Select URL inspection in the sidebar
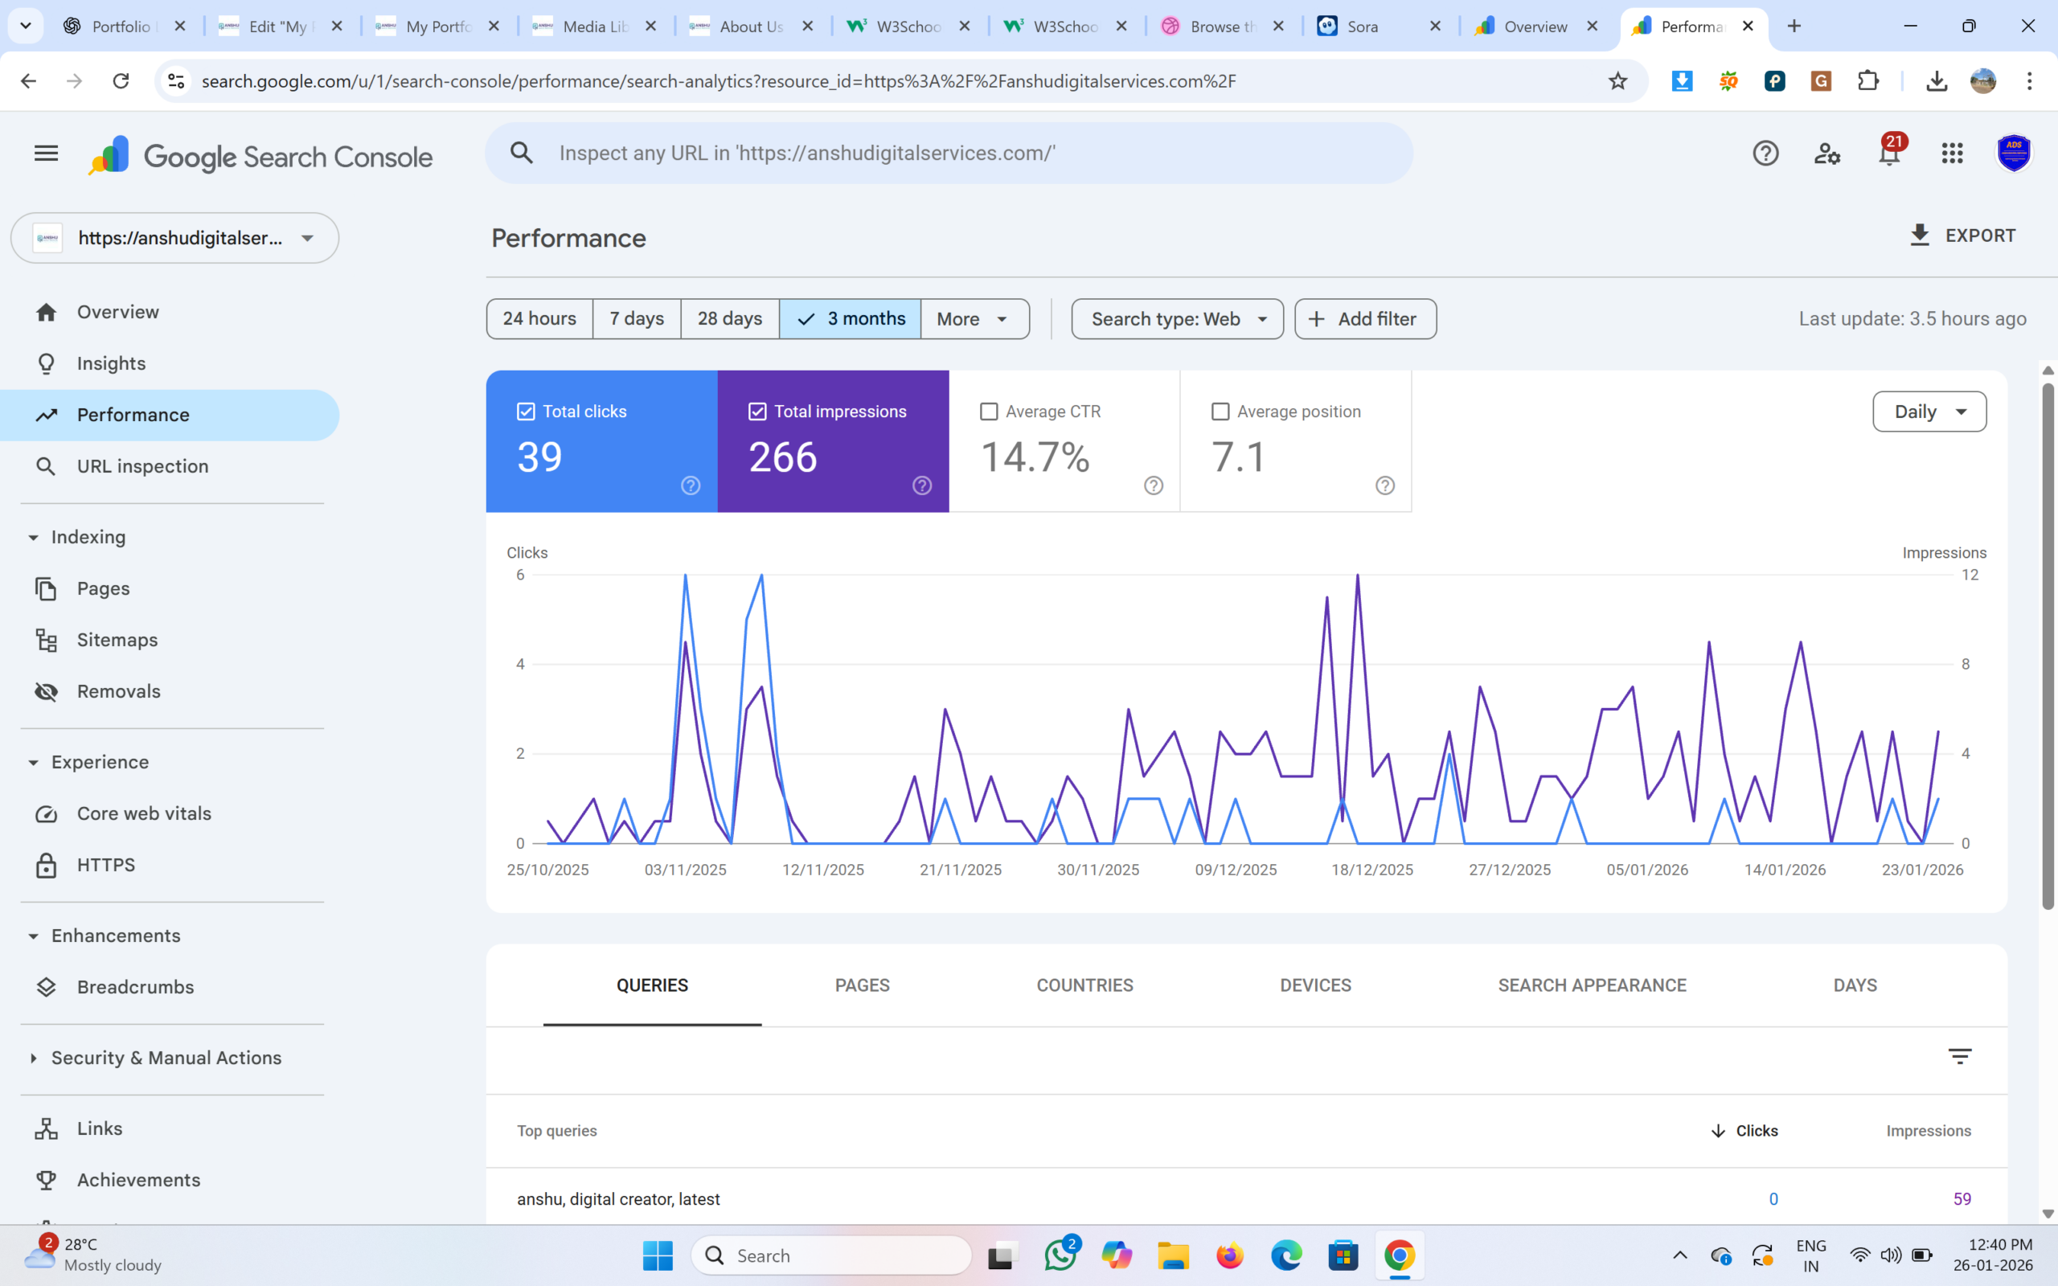 click(142, 466)
